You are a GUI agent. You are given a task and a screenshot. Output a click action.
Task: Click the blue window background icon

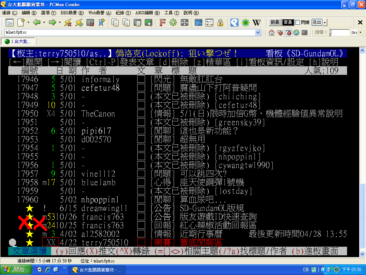click(198, 23)
